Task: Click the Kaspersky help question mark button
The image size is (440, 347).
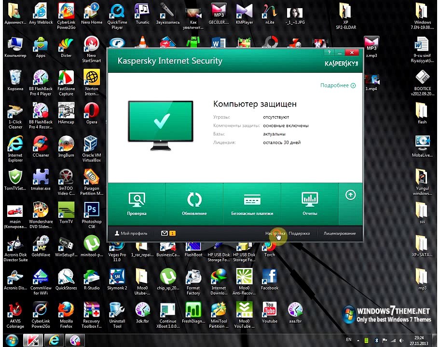Action: 329,53
